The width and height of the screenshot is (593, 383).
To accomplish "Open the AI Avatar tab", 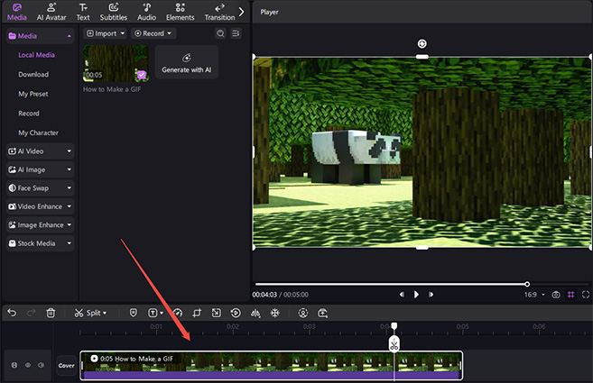I will click(51, 12).
